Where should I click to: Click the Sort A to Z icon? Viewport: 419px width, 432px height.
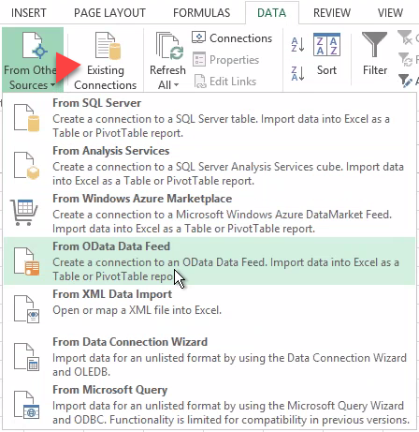297,44
